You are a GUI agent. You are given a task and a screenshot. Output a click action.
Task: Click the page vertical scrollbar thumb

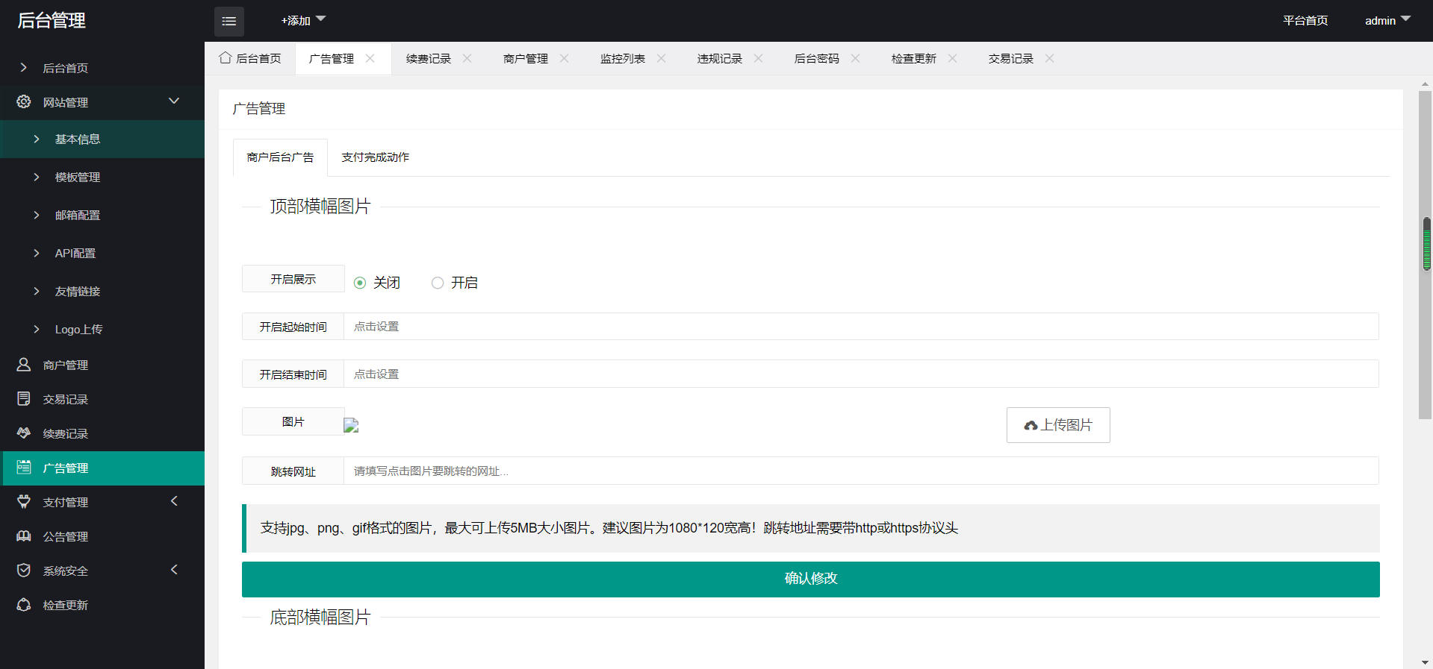click(x=1425, y=254)
